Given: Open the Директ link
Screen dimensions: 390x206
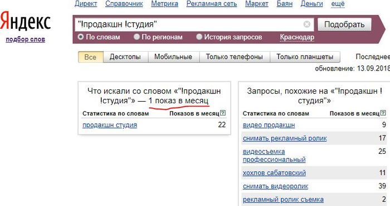Looking at the screenshot, I should pos(86,4).
